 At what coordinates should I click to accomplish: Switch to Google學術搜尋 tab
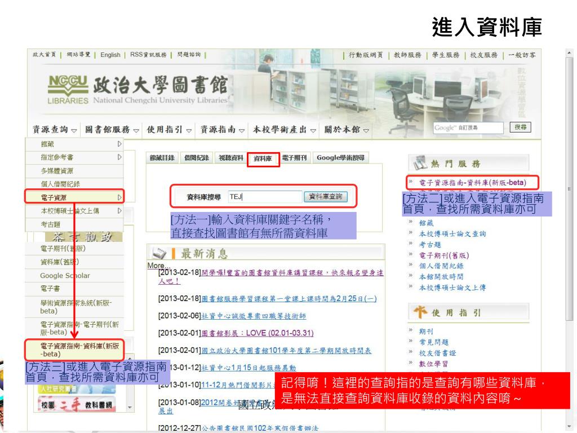click(x=341, y=158)
